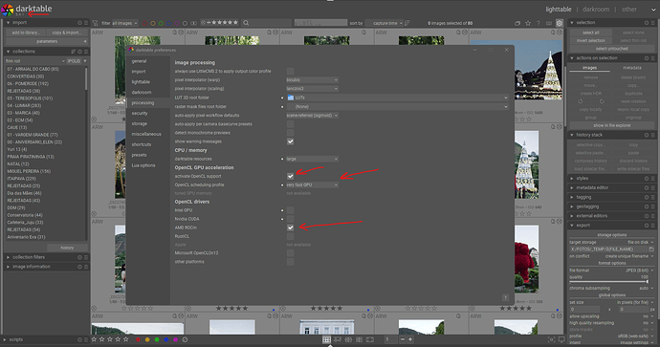Image resolution: width=660 pixels, height=347 pixels.
Task: Switch to full preview layout icon at bottom
Action: [x=370, y=339]
